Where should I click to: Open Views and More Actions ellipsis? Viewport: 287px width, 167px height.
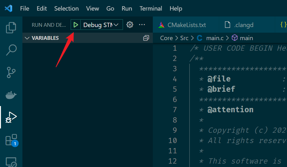point(142,25)
